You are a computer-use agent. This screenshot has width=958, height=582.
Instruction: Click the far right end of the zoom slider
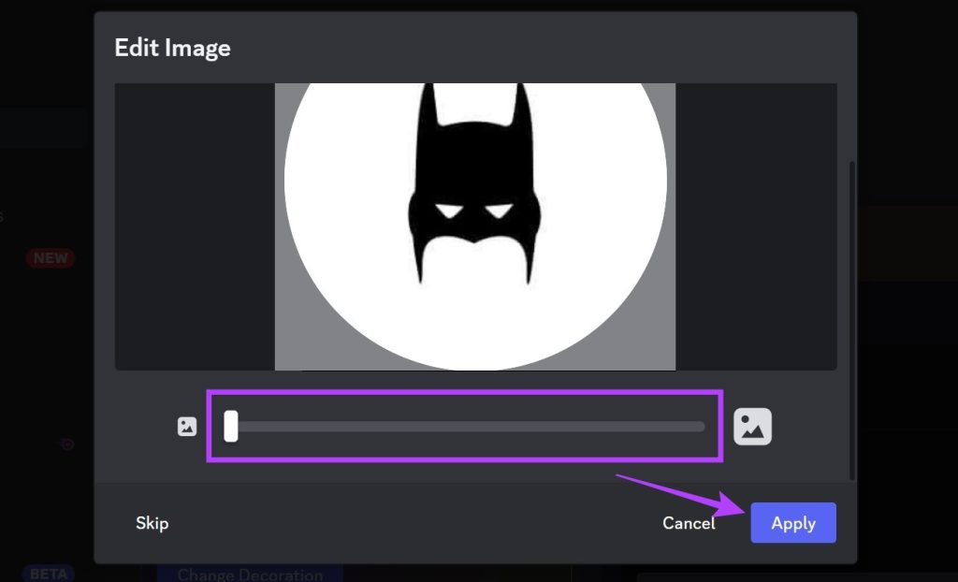click(702, 426)
